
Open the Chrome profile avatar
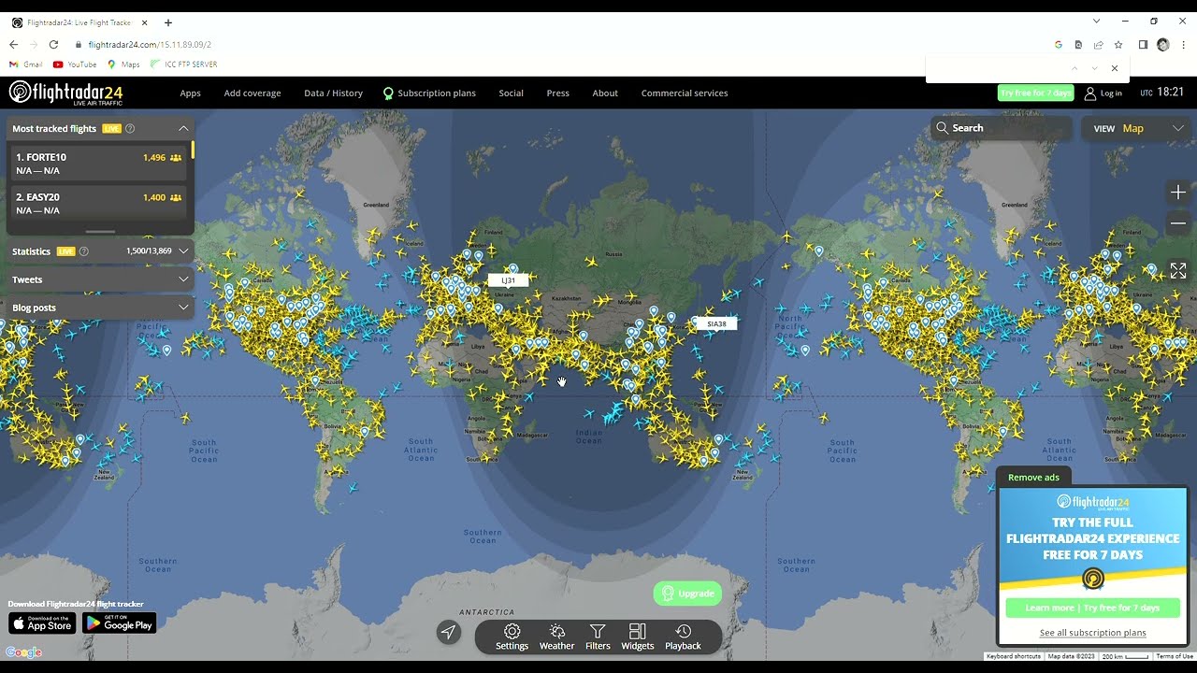coord(1162,44)
